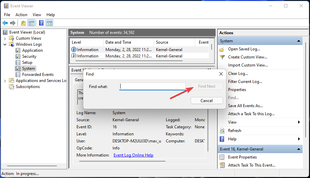Expand the Custom Views tree node
Image resolution: width=310 pixels, height=178 pixels.
coord(5,38)
